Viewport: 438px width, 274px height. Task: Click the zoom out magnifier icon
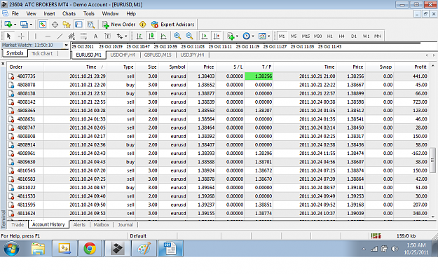coord(189,36)
